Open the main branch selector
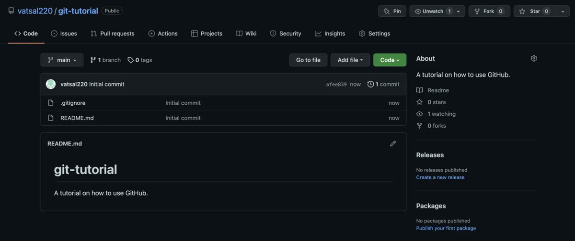The width and height of the screenshot is (575, 241). pos(62,60)
